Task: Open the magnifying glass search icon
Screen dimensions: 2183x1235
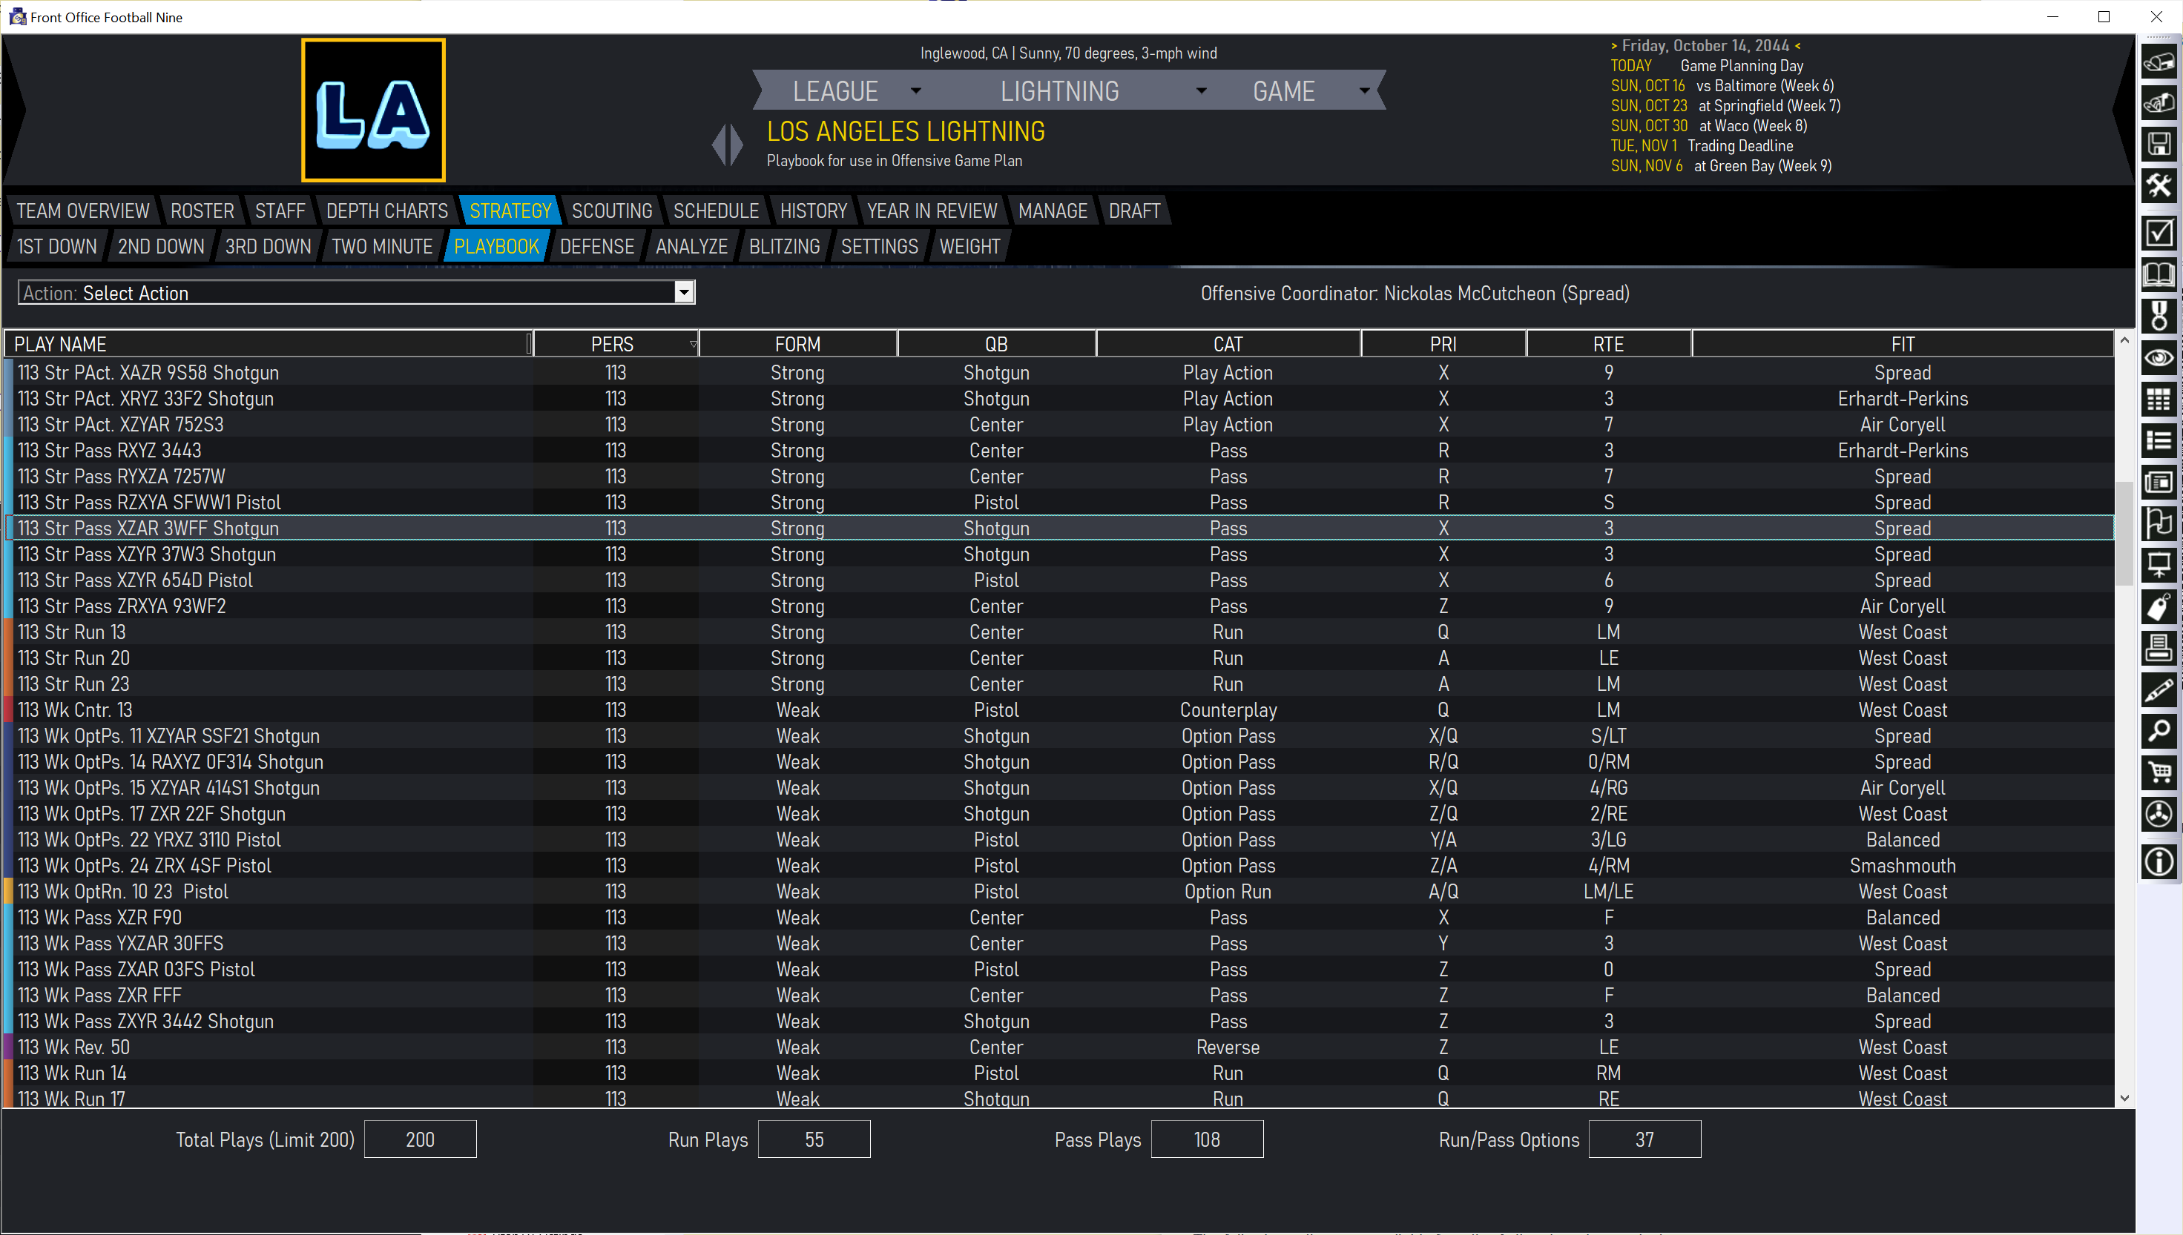Action: (2159, 731)
